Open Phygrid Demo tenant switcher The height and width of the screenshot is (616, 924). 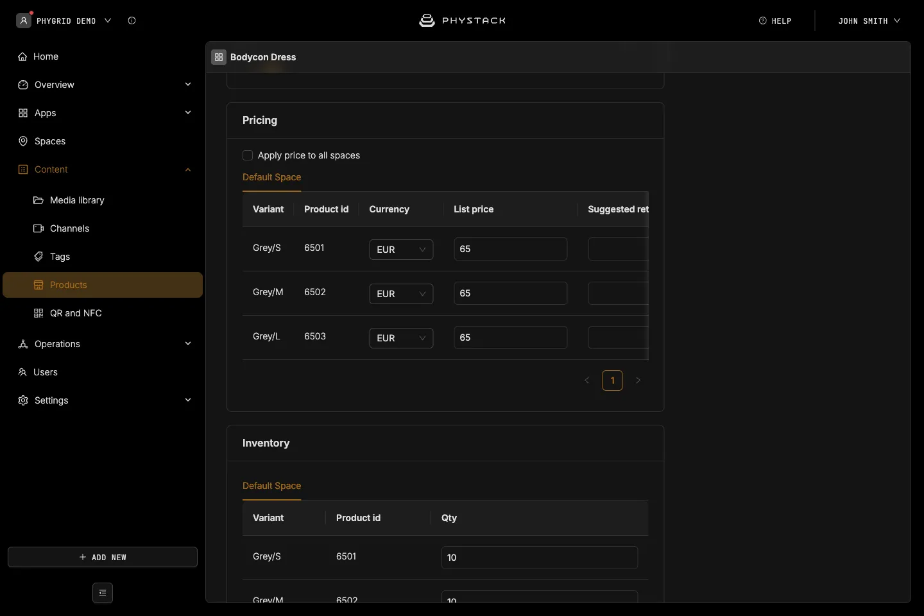[x=64, y=21]
